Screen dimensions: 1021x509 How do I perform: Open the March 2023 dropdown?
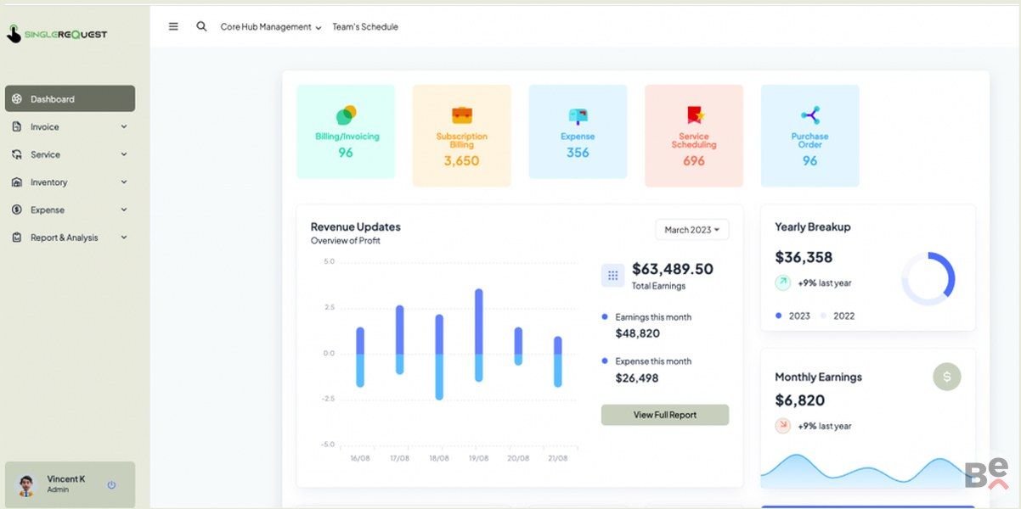click(x=691, y=230)
